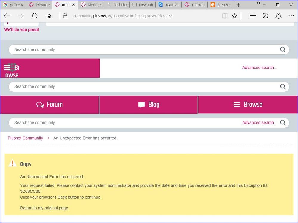
Task: Add page to favorites star icon
Action: (x=234, y=16)
